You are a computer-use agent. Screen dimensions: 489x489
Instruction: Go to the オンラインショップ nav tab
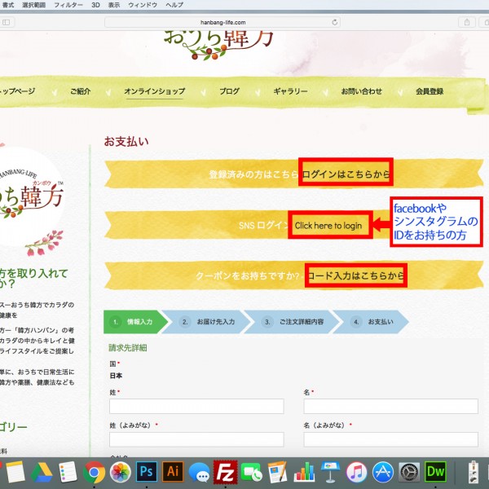click(x=154, y=91)
